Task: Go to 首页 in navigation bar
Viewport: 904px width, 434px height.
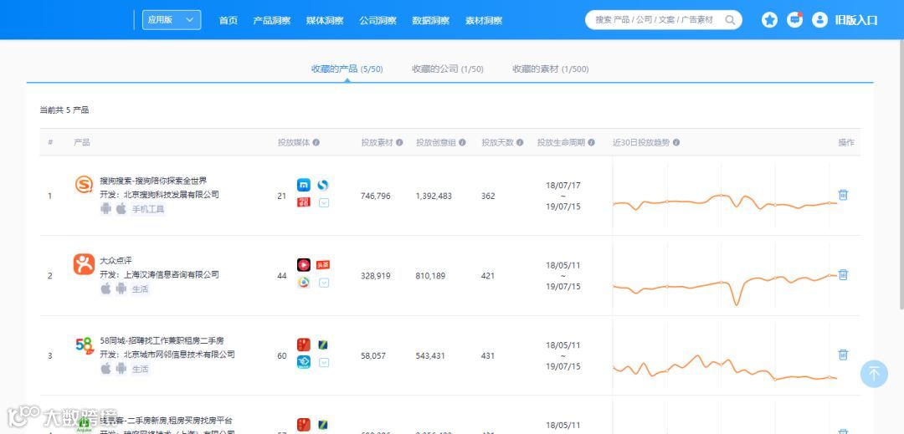Action: 229,20
